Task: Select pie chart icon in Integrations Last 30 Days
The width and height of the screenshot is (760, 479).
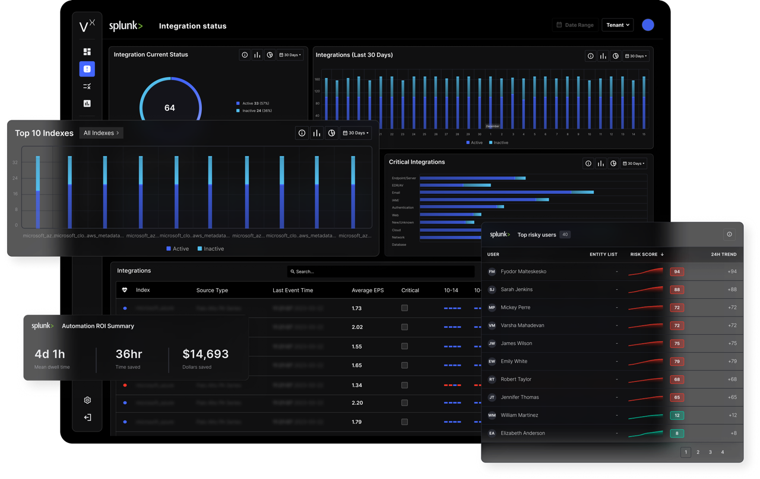Action: (616, 56)
